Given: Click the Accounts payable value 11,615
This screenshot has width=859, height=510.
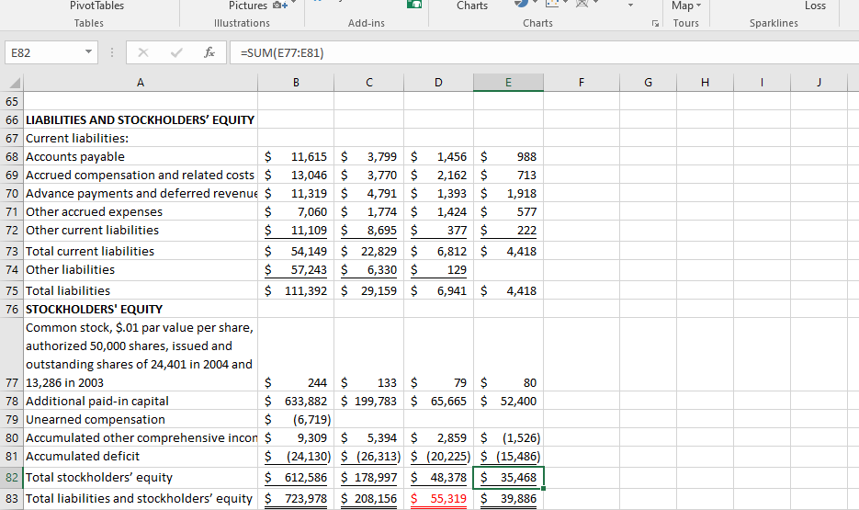Looking at the screenshot, I should tap(296, 156).
